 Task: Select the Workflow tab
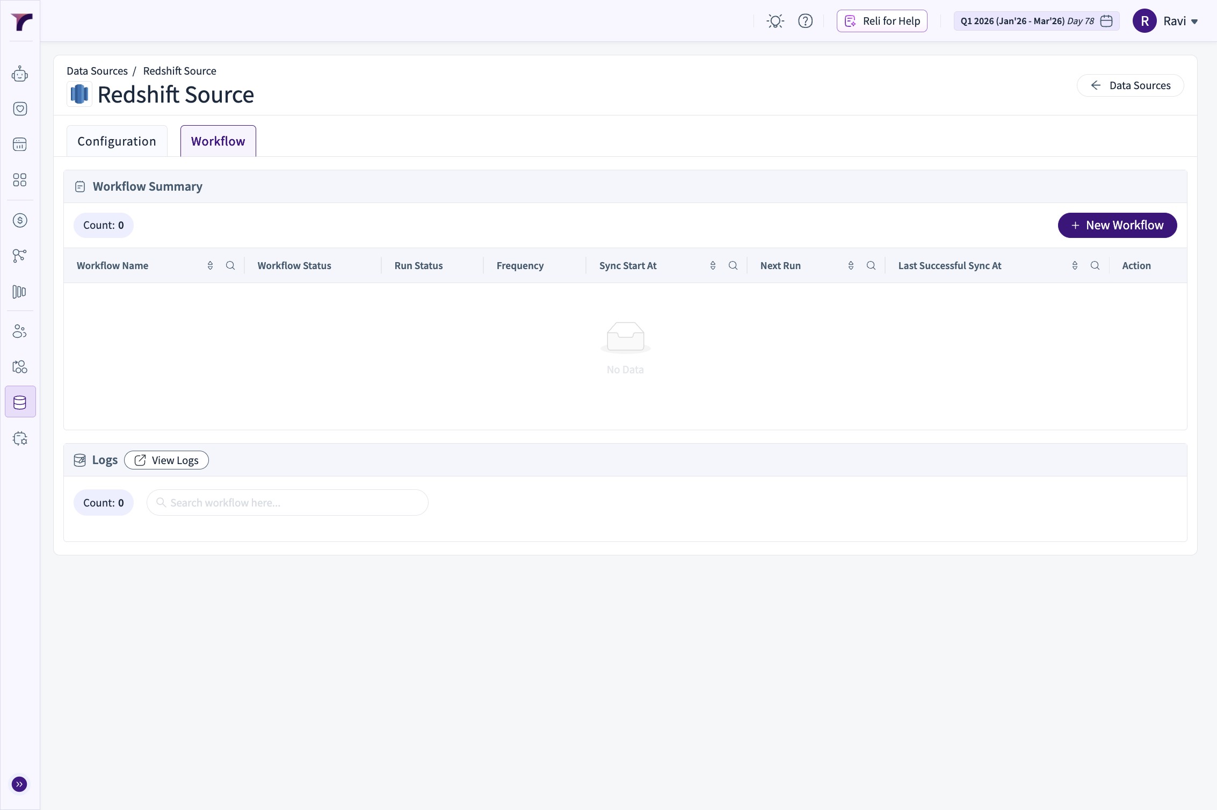pyautogui.click(x=218, y=141)
